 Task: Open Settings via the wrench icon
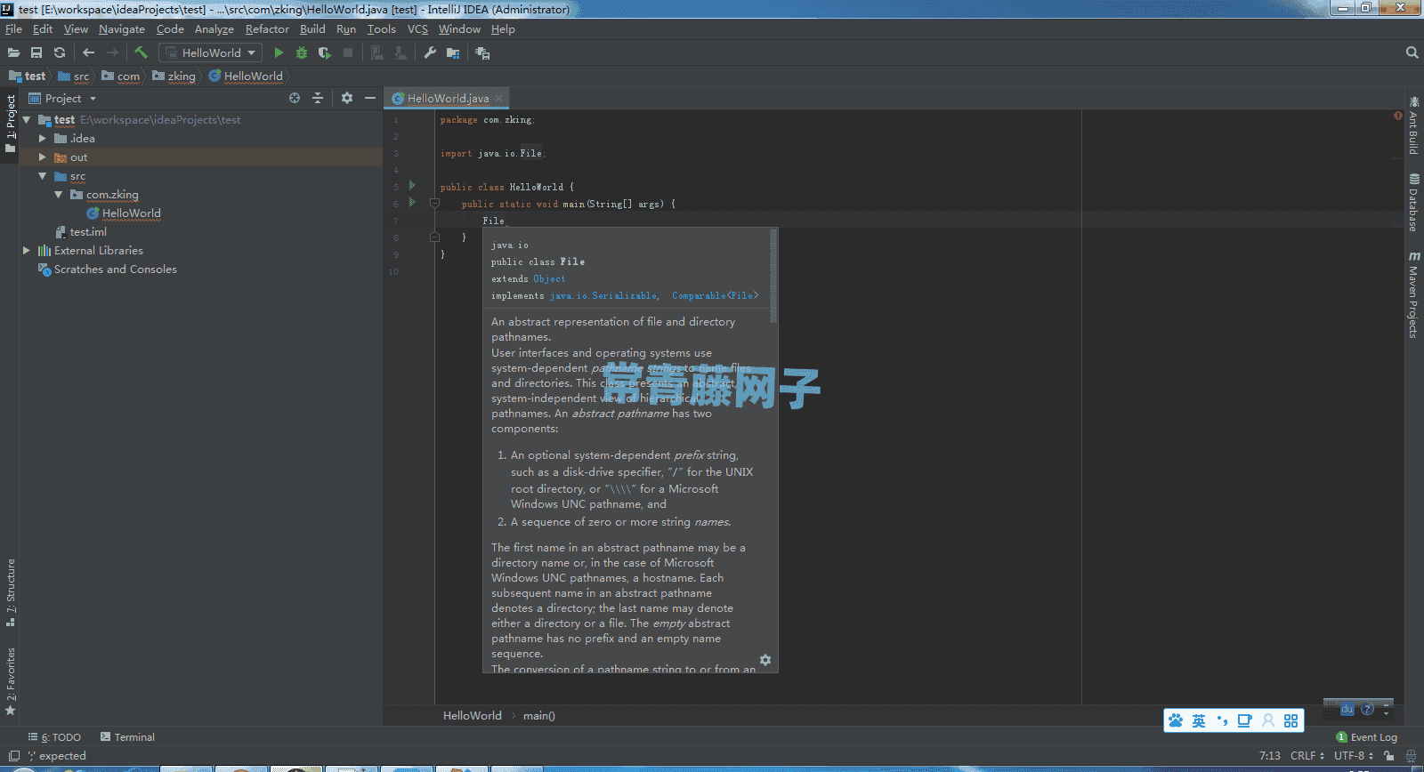coord(430,53)
